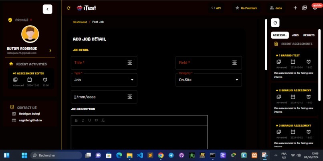Click the calendar icon in the #1 Brarudi Test card
Image resolution: width=323 pixels, height=161 pixels.
click(293, 62)
